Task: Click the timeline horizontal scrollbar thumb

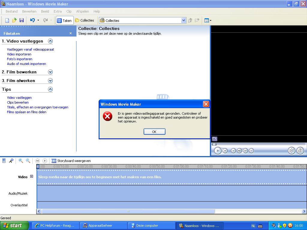Action: point(128,211)
